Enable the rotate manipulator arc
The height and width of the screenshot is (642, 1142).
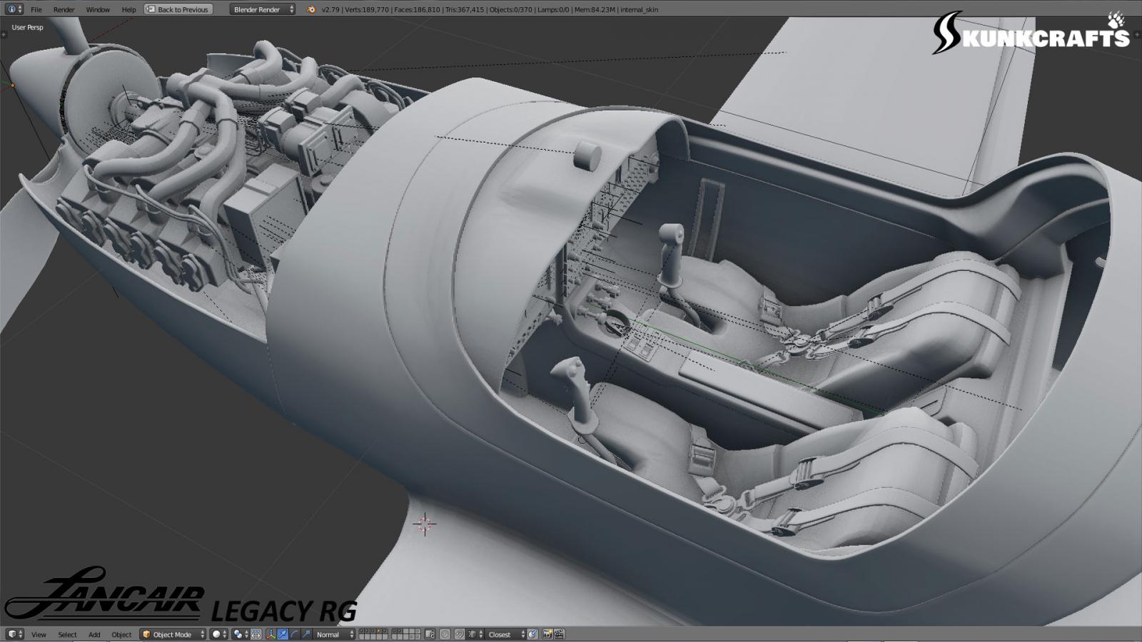[x=294, y=634]
